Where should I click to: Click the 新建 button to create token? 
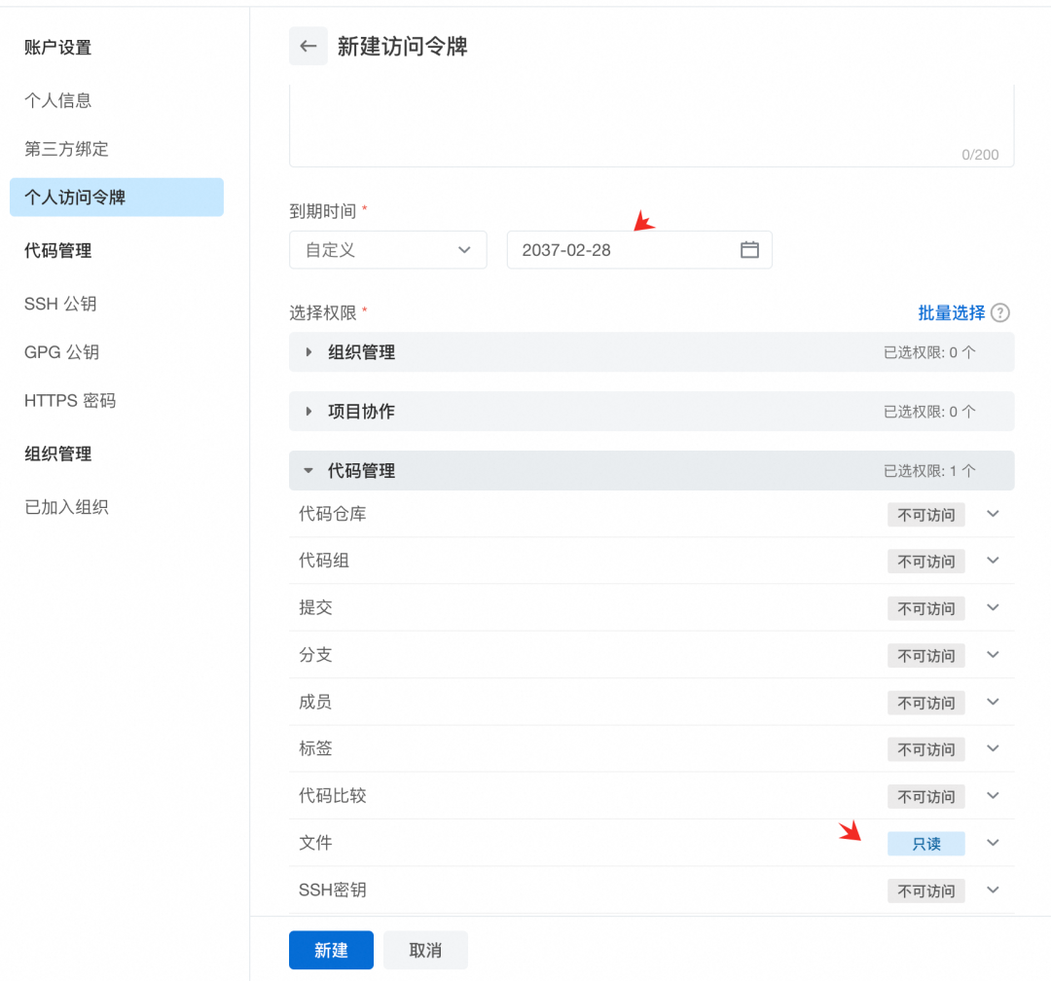[331, 951]
